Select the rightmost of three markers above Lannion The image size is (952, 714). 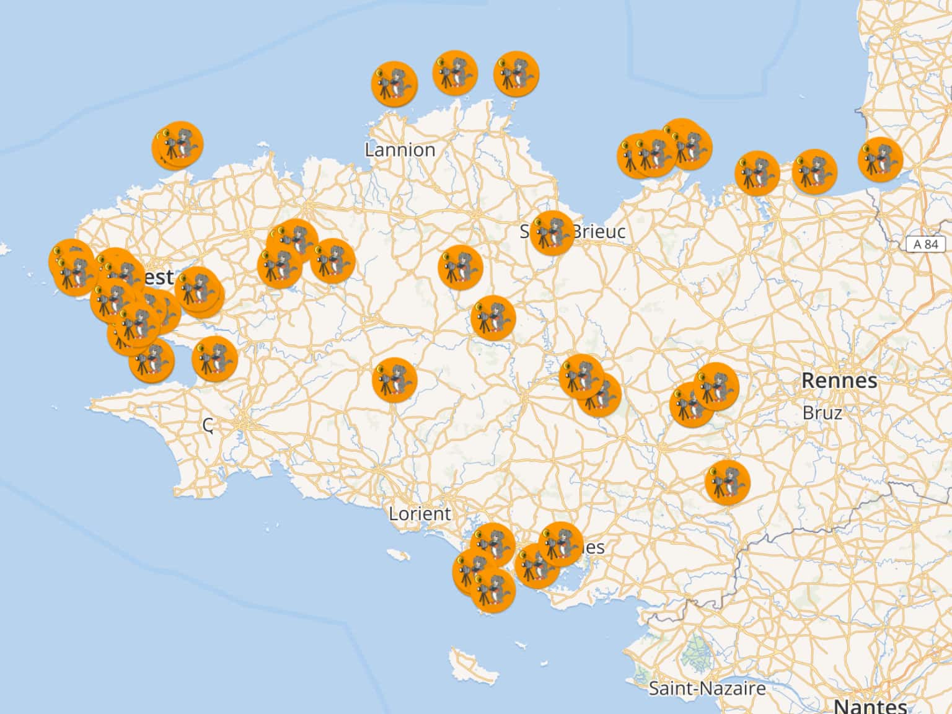516,73
